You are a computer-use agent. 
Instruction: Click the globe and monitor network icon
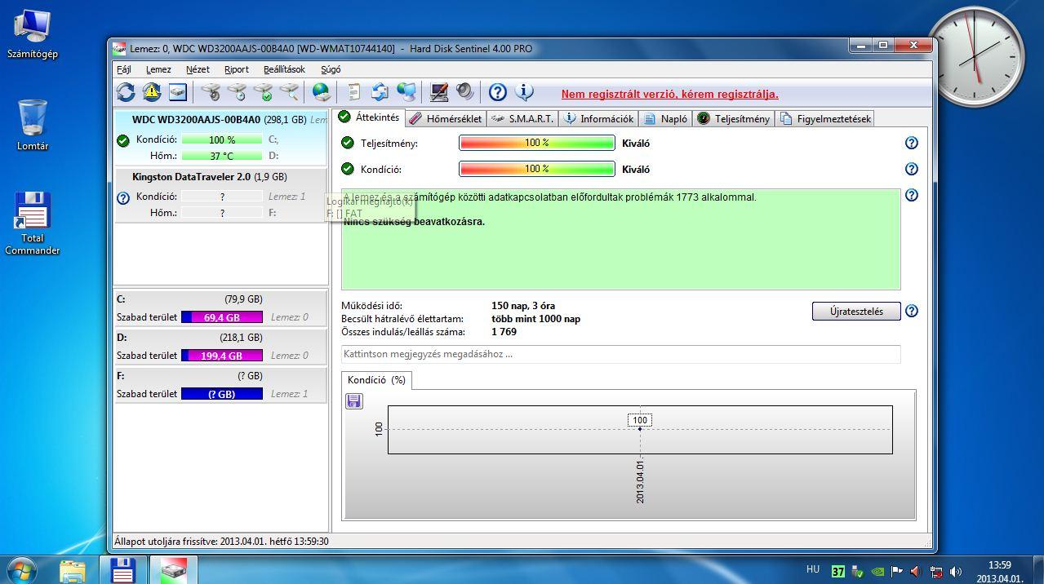pos(406,92)
